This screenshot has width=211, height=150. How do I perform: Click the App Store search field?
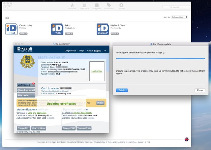[176, 7]
